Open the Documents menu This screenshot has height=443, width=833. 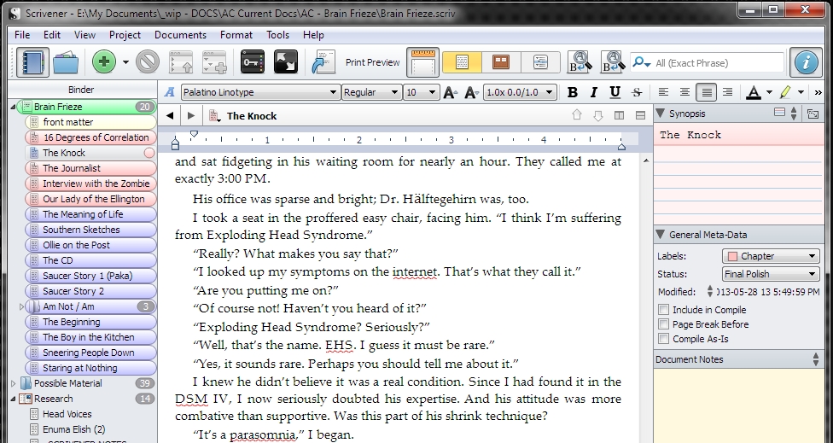pos(180,34)
